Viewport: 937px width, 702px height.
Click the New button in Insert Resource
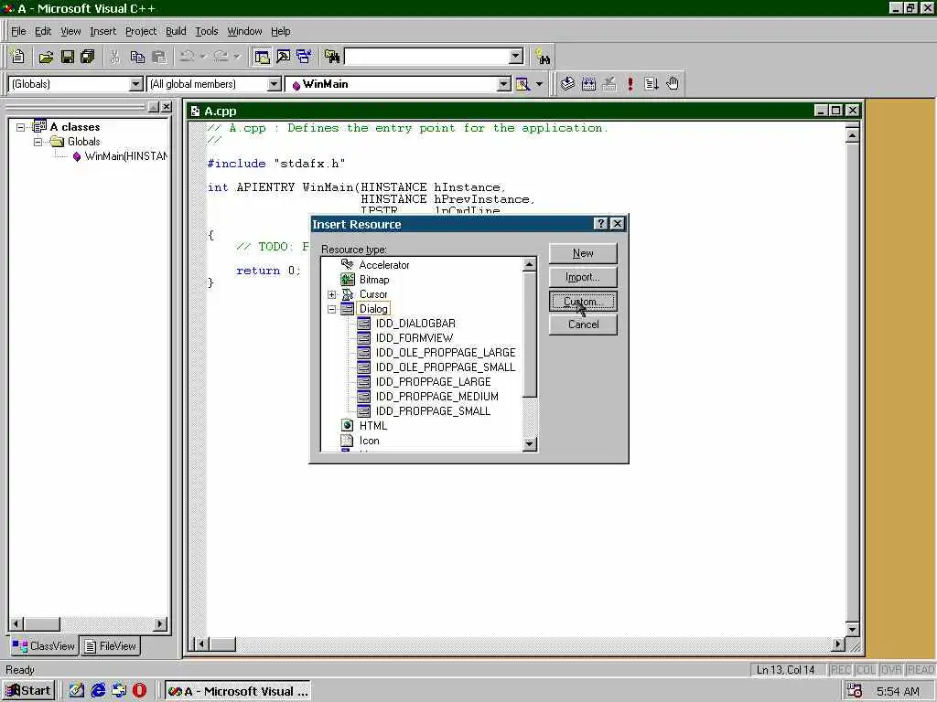click(x=583, y=253)
